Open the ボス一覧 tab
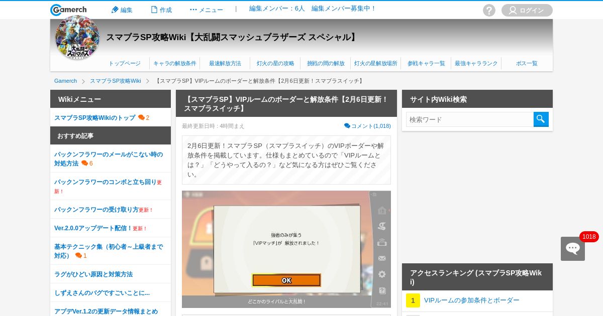 click(x=527, y=63)
